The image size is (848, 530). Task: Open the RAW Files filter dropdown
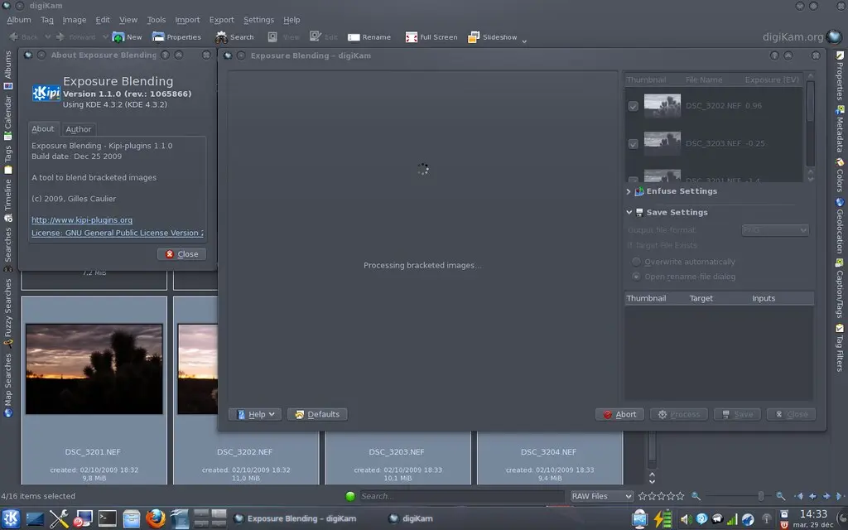coord(602,496)
